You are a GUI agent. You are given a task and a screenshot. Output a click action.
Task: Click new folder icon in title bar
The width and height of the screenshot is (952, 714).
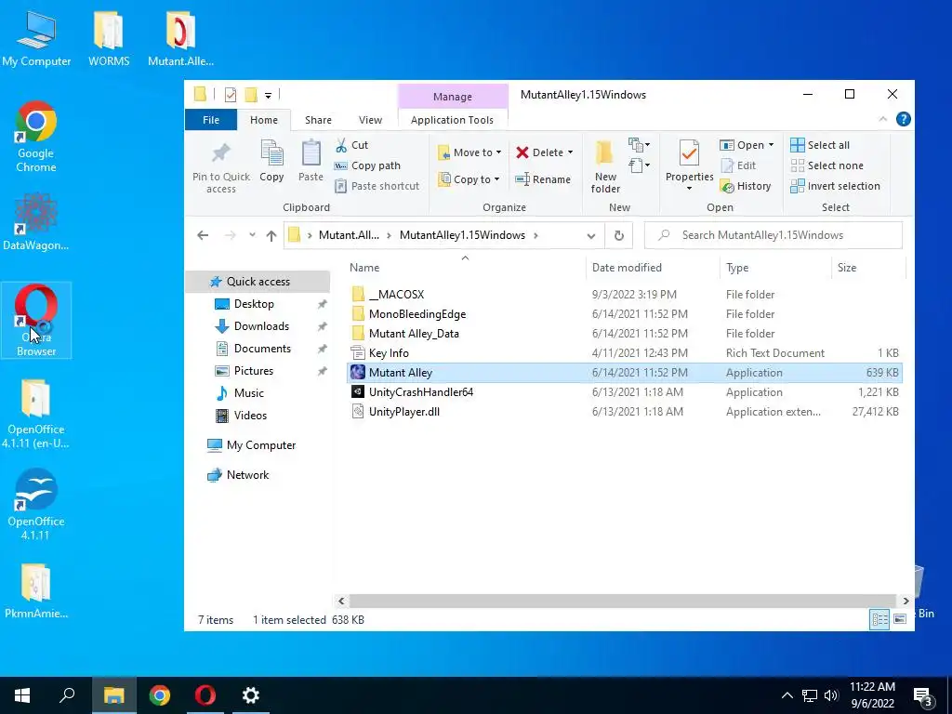tap(251, 95)
